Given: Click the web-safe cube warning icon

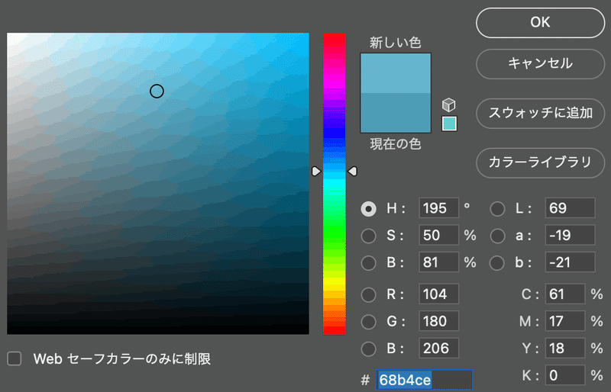Looking at the screenshot, I should [449, 104].
